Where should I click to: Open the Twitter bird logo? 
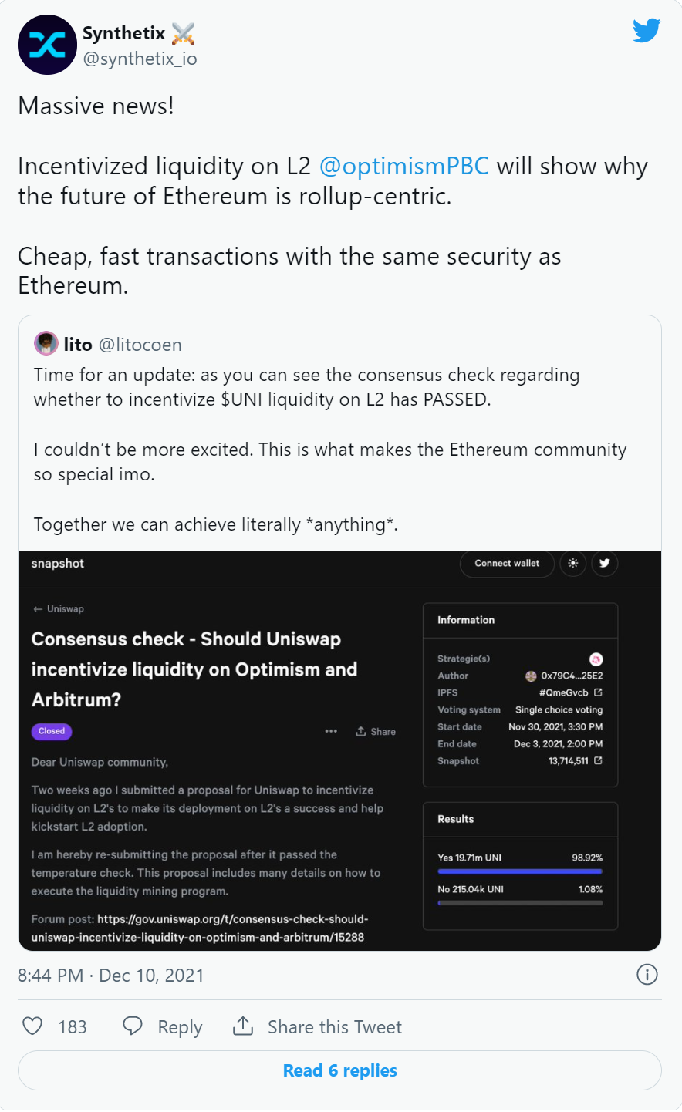point(647,31)
